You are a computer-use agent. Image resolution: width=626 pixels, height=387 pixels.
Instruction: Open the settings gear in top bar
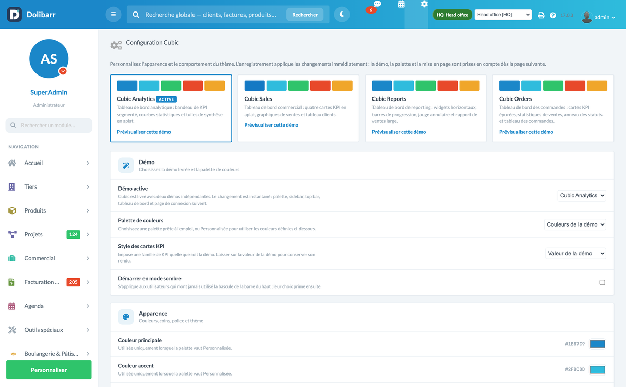pos(424,4)
